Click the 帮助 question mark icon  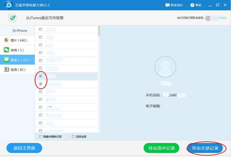click(x=192, y=5)
